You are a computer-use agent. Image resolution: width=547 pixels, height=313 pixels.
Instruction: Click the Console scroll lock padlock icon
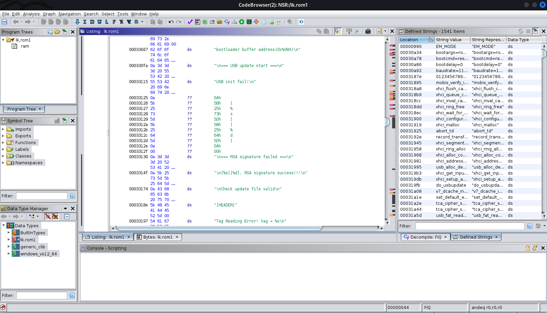pyautogui.click(x=528, y=248)
